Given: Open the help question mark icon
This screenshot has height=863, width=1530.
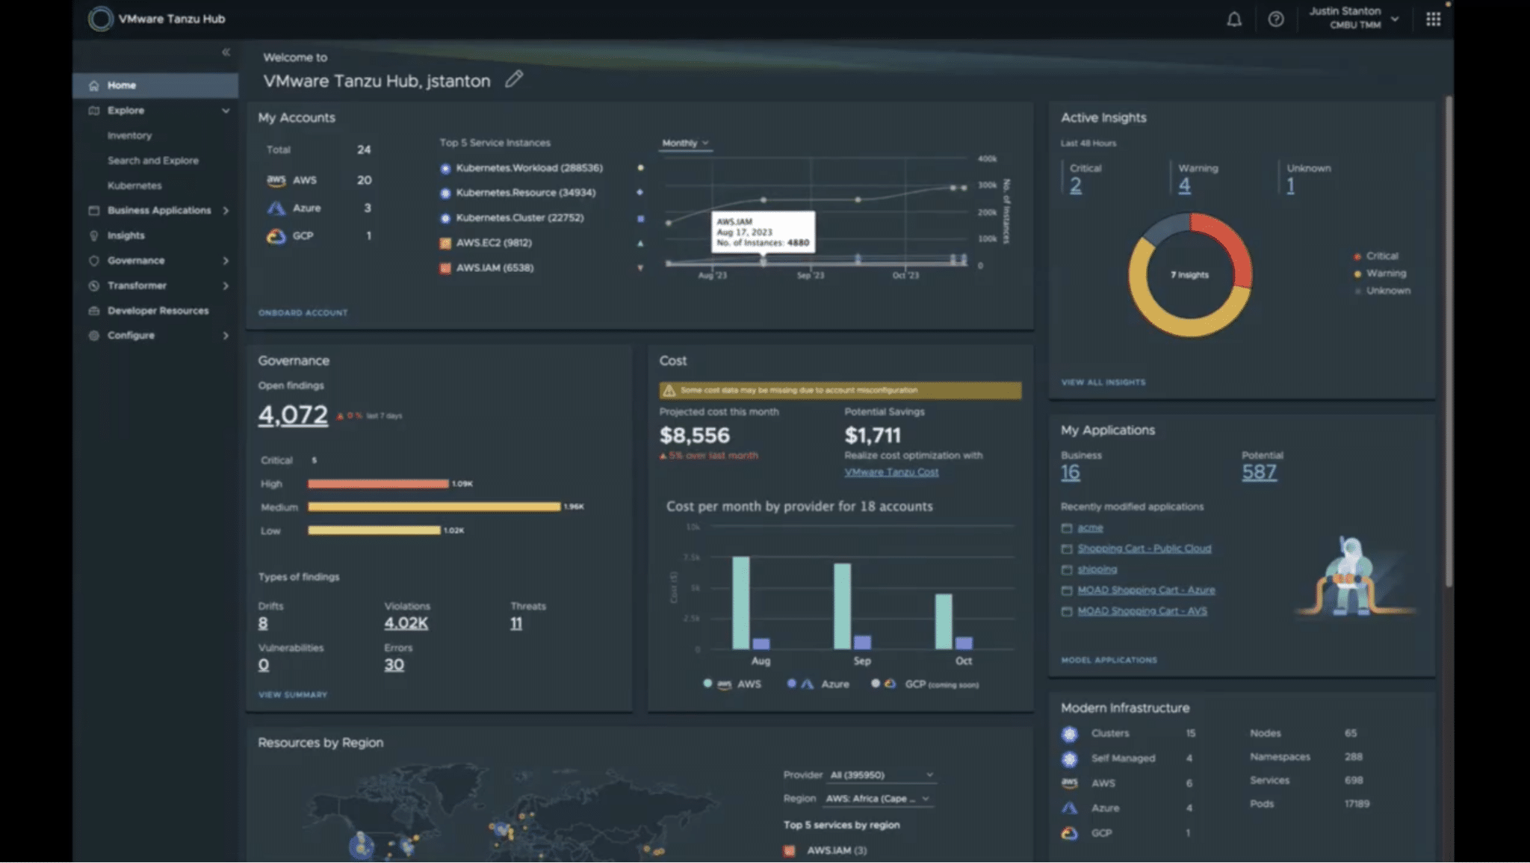Looking at the screenshot, I should click(x=1276, y=19).
